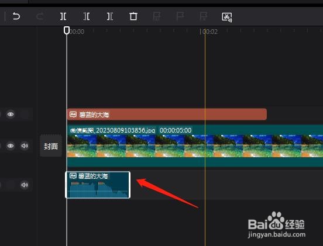Choose the delete-right trim tool
Viewport: 323px width, 246px height.
[x=110, y=16]
